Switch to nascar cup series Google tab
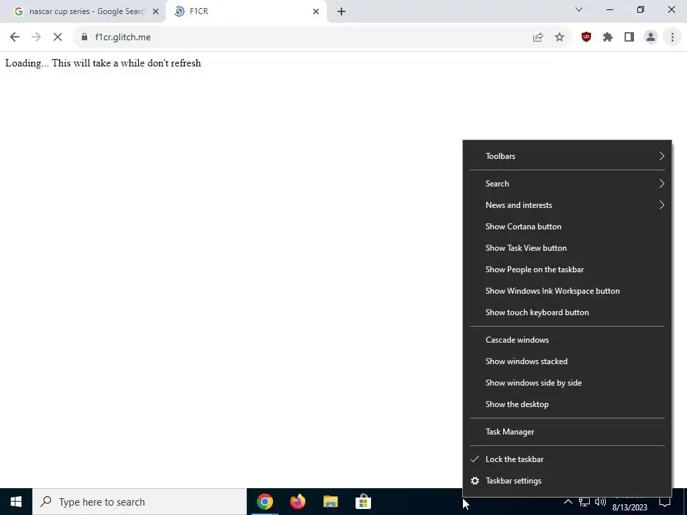This screenshot has height=515, width=687. [x=83, y=11]
